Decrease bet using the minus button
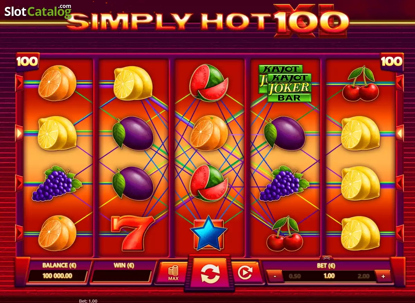Viewport: 415px width, 303px height. point(275,276)
